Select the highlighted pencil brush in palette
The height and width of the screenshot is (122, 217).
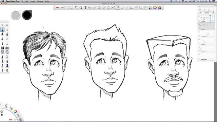pyautogui.click(x=2, y=29)
